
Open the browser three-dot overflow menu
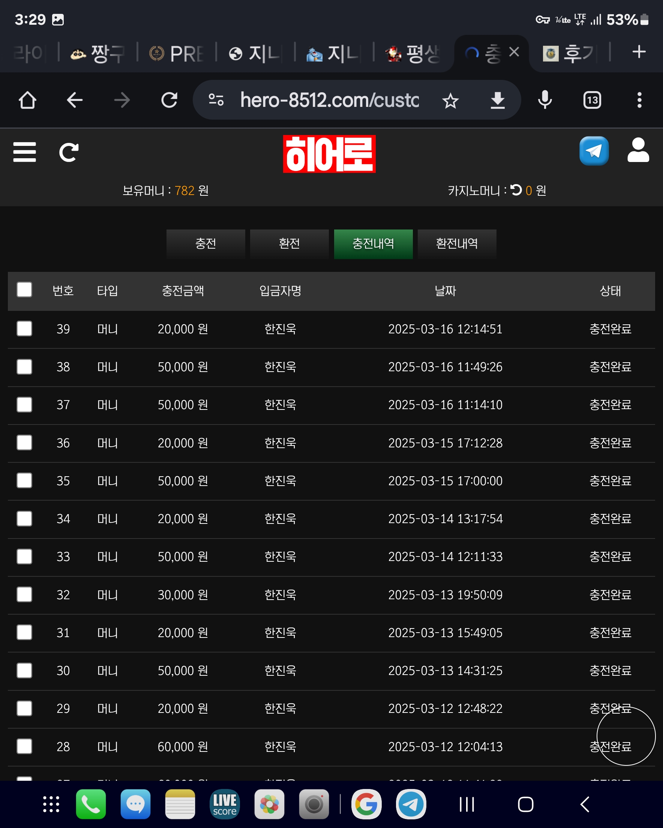(x=639, y=100)
